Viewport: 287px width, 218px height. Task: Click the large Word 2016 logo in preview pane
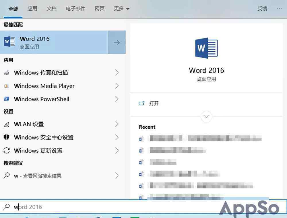(206, 48)
